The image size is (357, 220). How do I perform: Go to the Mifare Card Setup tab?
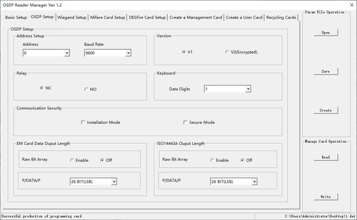[x=108, y=17]
